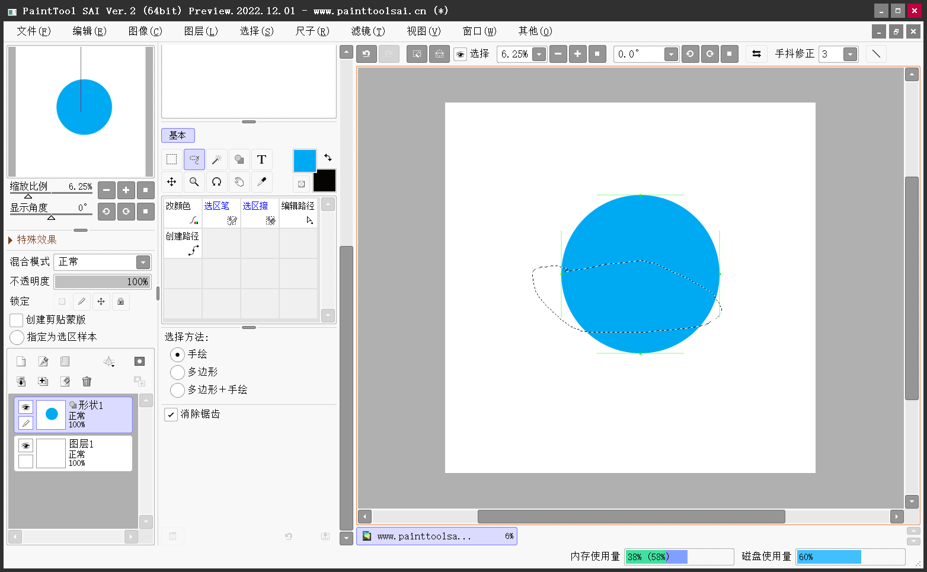The width and height of the screenshot is (927, 572).
Task: Create a new layer folder
Action: (65, 362)
